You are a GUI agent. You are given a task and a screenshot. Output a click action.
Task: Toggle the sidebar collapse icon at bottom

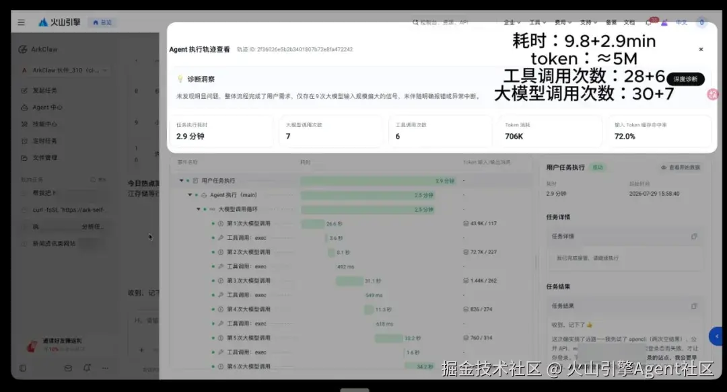23,368
